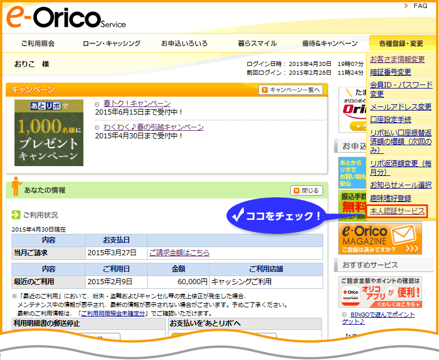The width and height of the screenshot is (439, 360).
Task: Open 本人認証サービス from the menu
Action: pos(397,211)
